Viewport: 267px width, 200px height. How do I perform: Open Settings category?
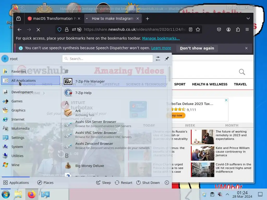(31, 137)
